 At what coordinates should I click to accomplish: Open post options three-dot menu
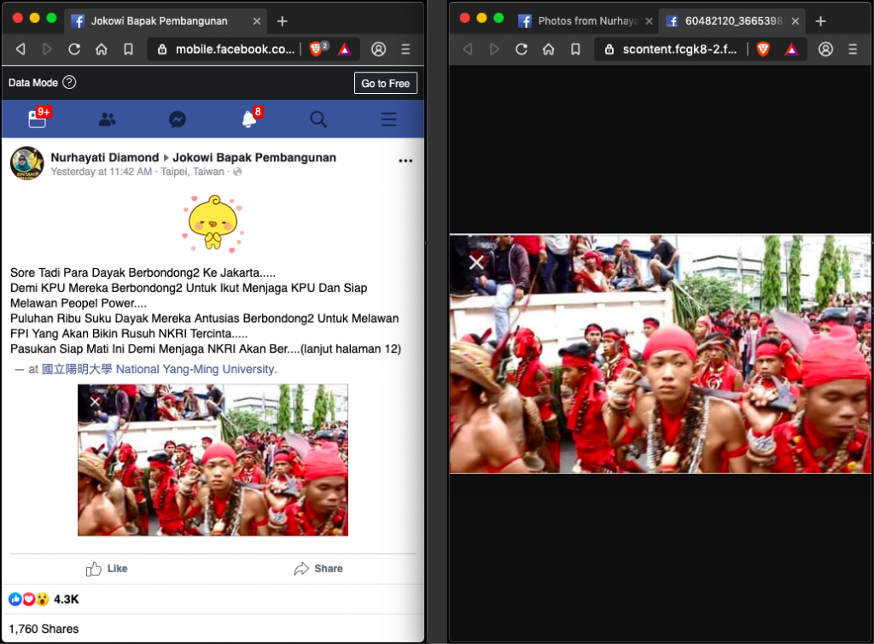pos(405,161)
